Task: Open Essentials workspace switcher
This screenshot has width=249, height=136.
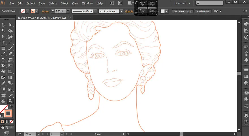Action: (x=182, y=3)
